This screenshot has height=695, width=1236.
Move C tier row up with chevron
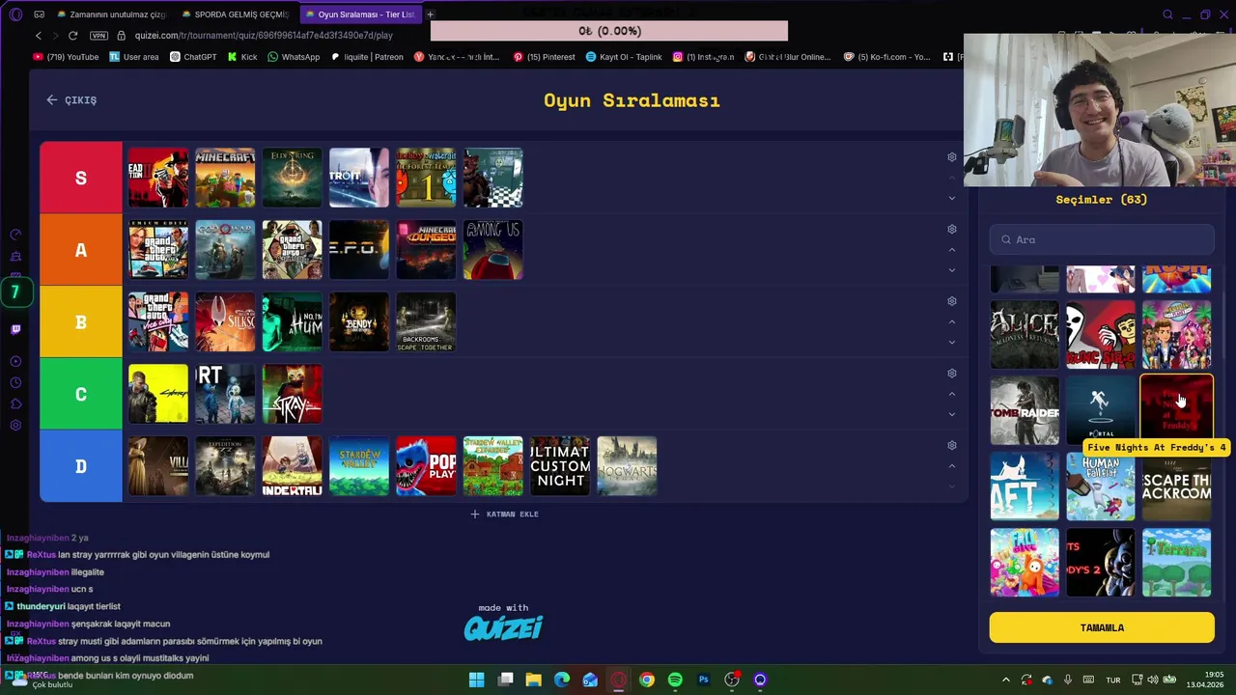951,394
